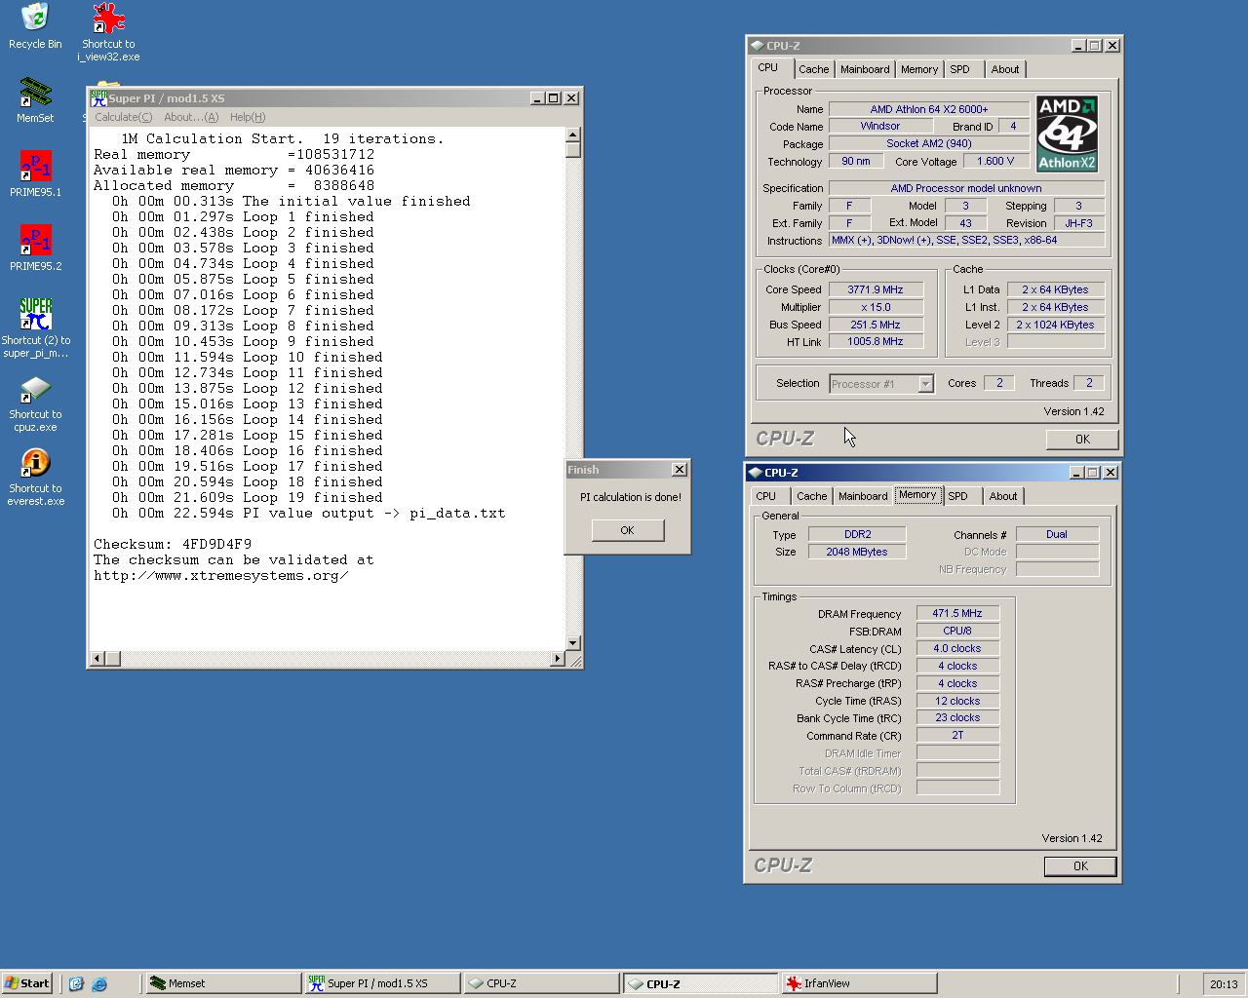This screenshot has height=998, width=1248.
Task: Open the About tab in lower CPU-Z window
Action: point(1003,496)
